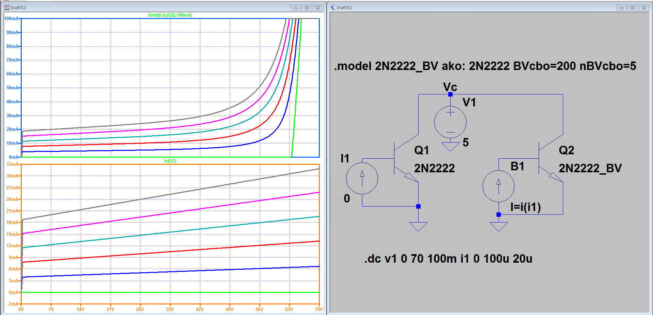Click the Q2 transistor symbol
Screen dimensions: 653x315
coord(551,158)
